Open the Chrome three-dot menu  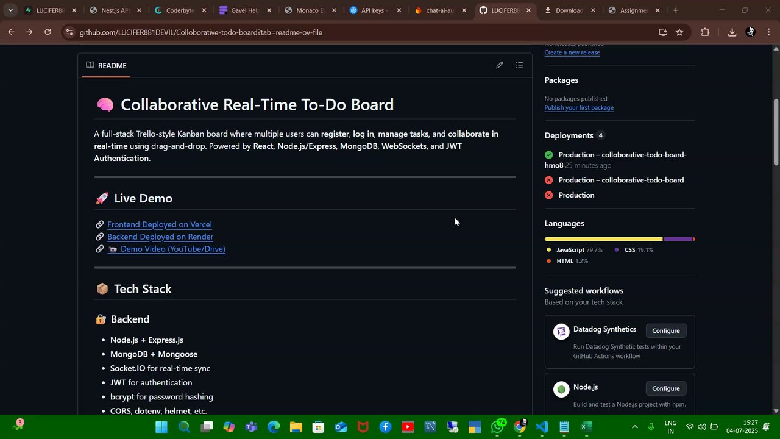(x=769, y=32)
